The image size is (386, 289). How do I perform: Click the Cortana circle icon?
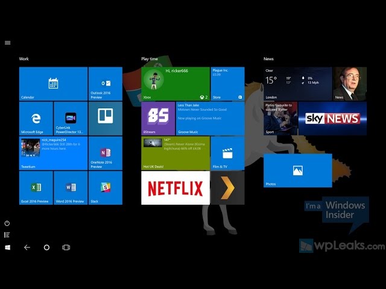(46, 247)
